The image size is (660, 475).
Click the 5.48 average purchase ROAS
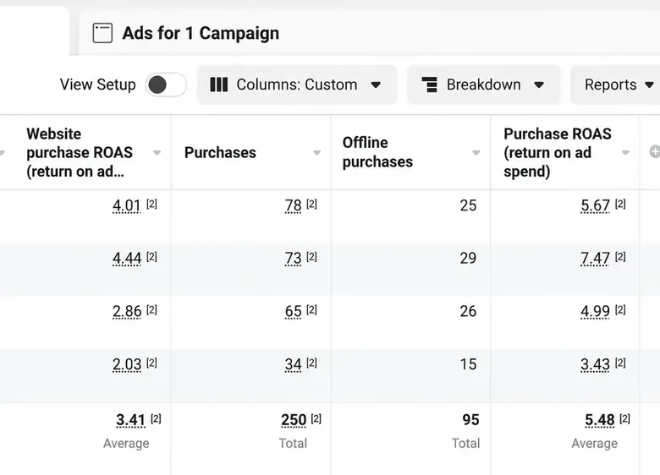pos(599,420)
